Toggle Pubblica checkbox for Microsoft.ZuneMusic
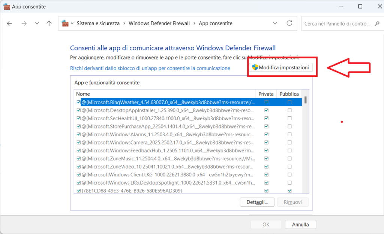384x234 pixels. (289, 158)
